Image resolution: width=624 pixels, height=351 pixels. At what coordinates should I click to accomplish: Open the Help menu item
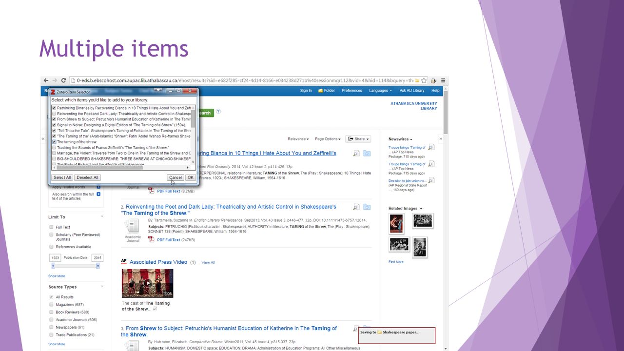[x=435, y=91]
